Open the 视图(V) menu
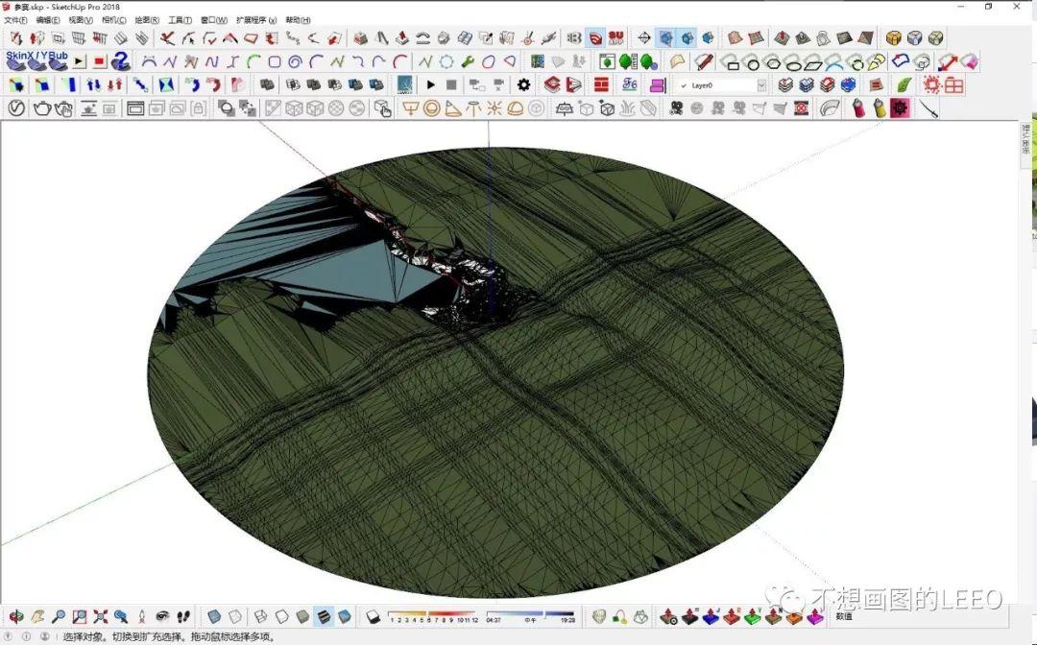Image resolution: width=1037 pixels, height=645 pixels. tap(81, 20)
